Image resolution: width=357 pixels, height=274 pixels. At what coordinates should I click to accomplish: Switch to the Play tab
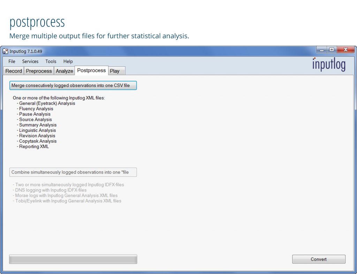(115, 71)
